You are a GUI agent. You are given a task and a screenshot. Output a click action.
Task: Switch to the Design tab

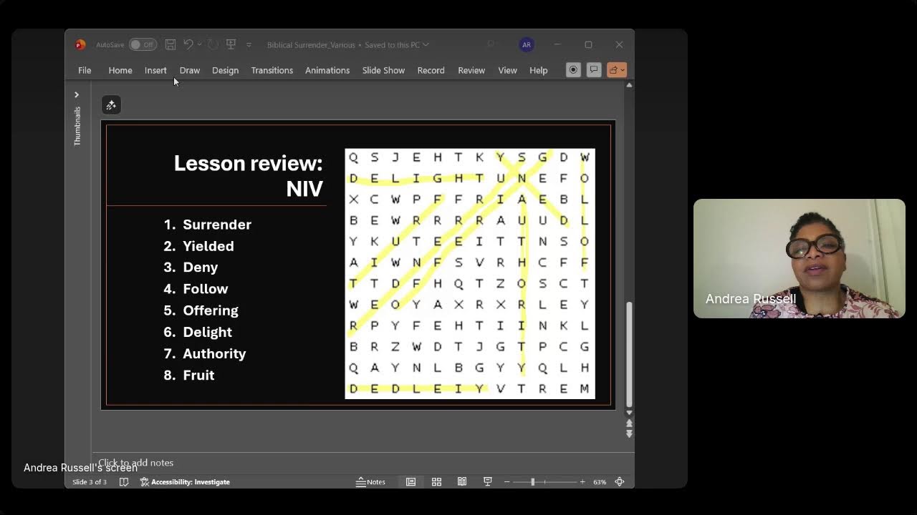(x=225, y=70)
